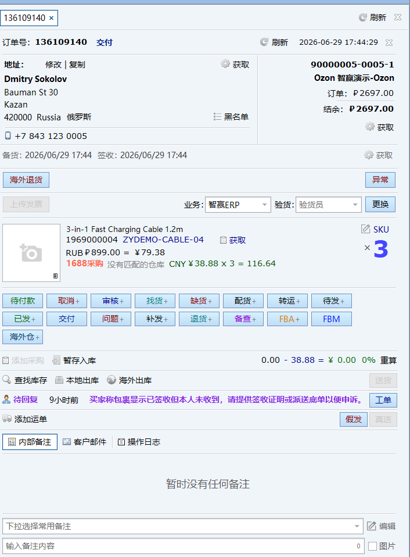The image size is (410, 557).
Task: Click the 假发 button
Action: pyautogui.click(x=354, y=420)
